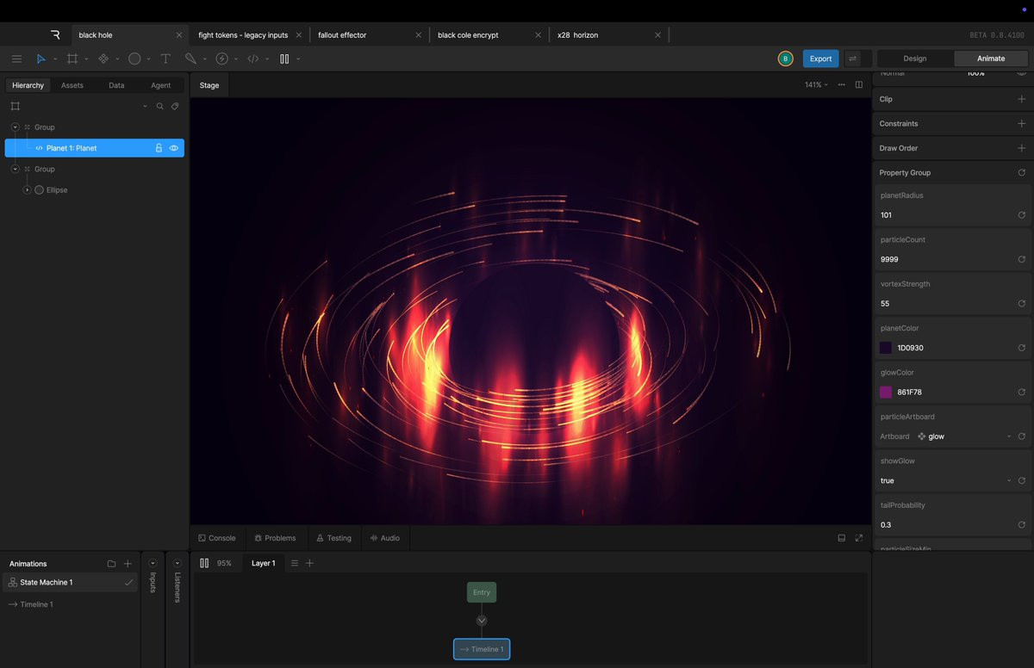Reset the planetRadius property value
Viewport: 1034px width, 668px height.
(1021, 215)
